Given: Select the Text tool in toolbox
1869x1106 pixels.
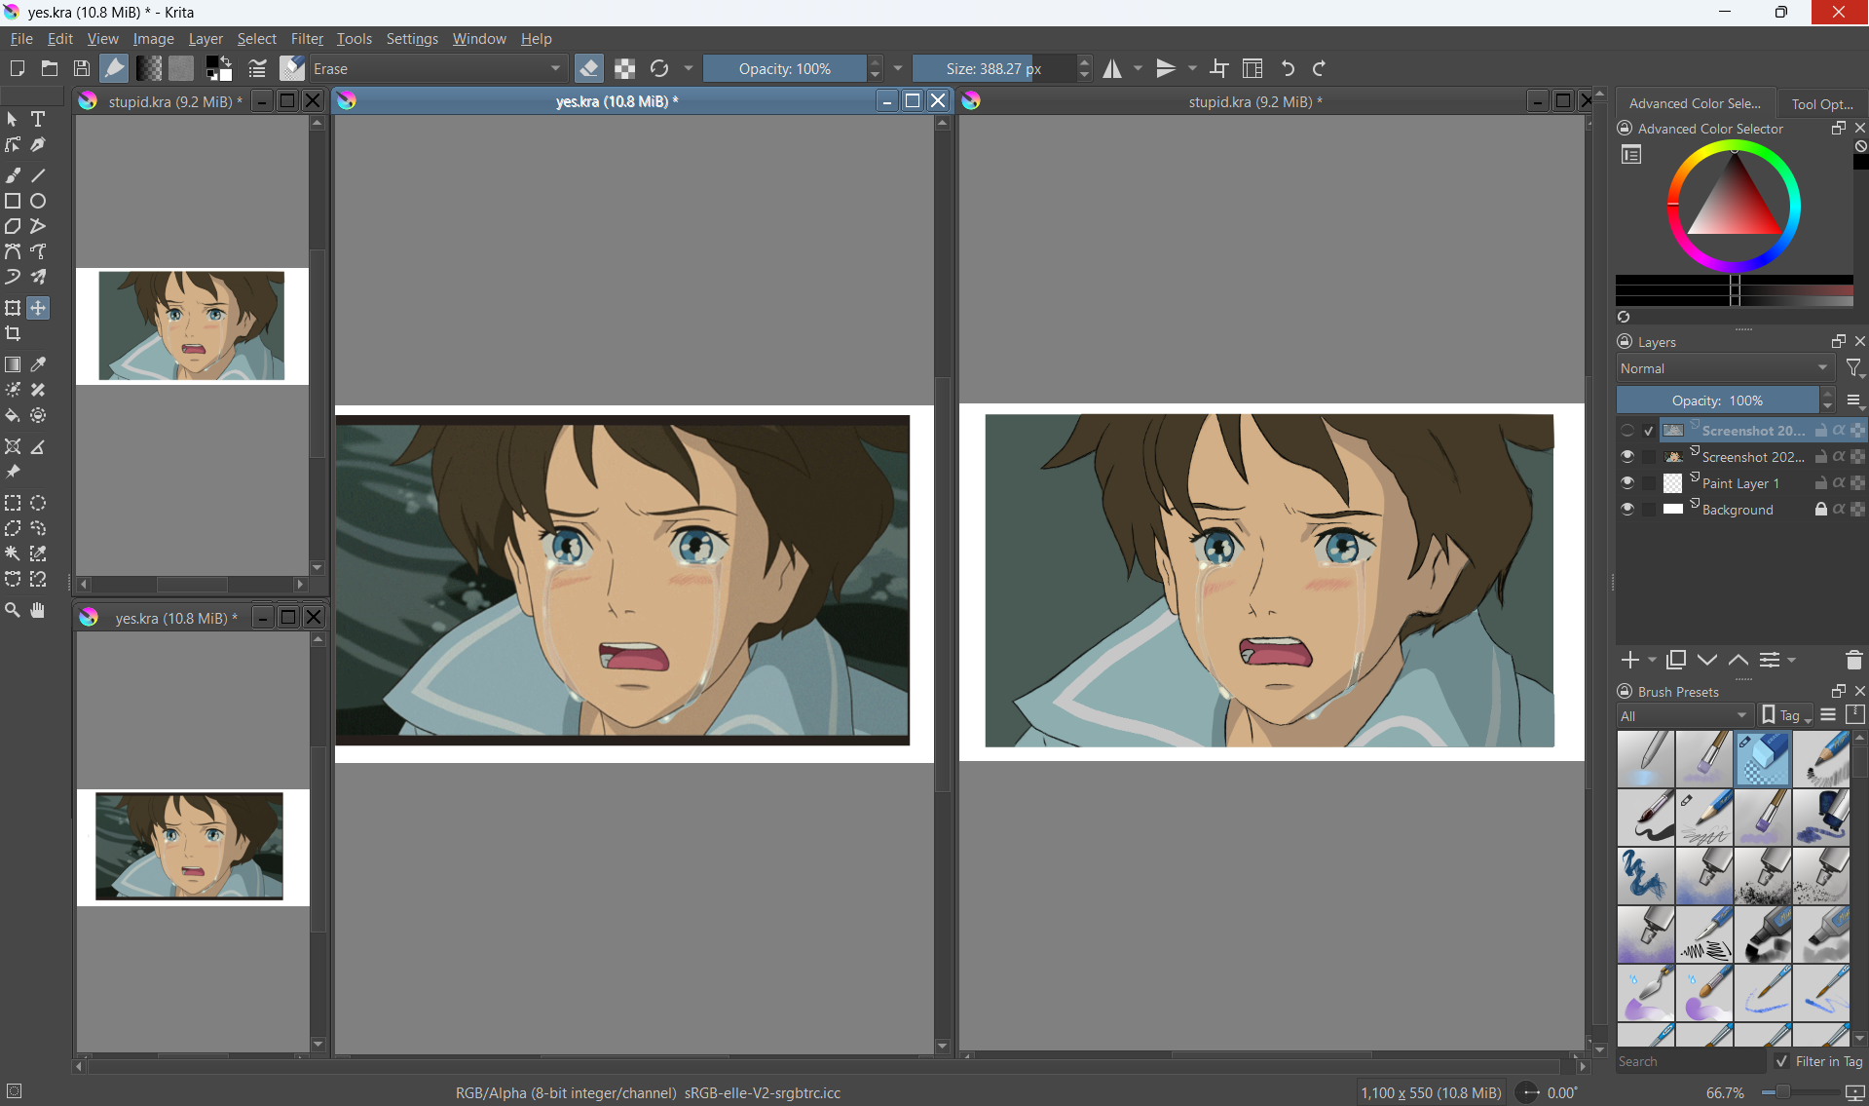Looking at the screenshot, I should pos(38,119).
